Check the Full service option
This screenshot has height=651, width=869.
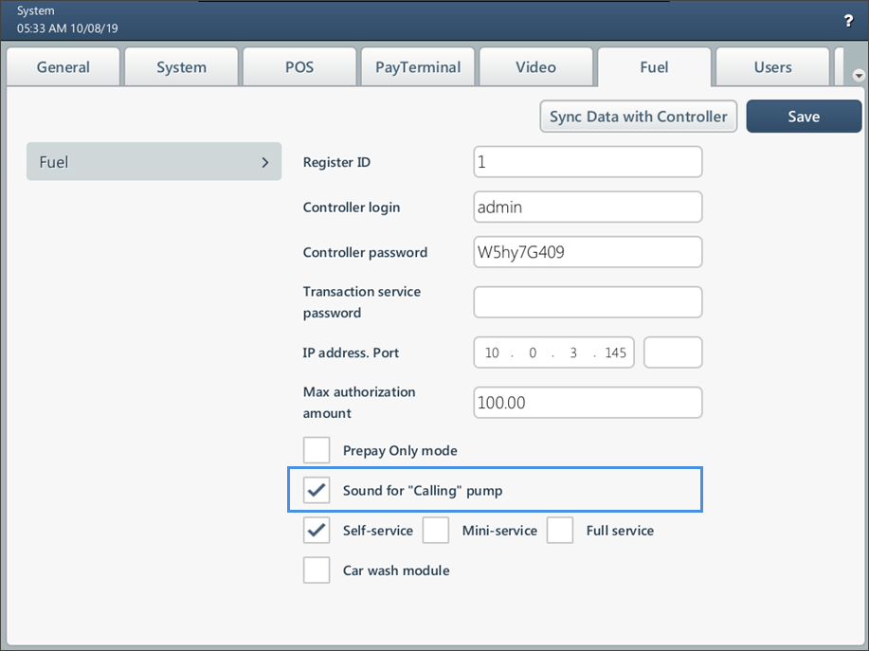[x=560, y=531]
